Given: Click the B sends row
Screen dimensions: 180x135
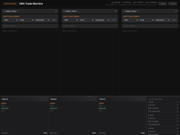Looking at the screenshot, I should coord(163,115).
